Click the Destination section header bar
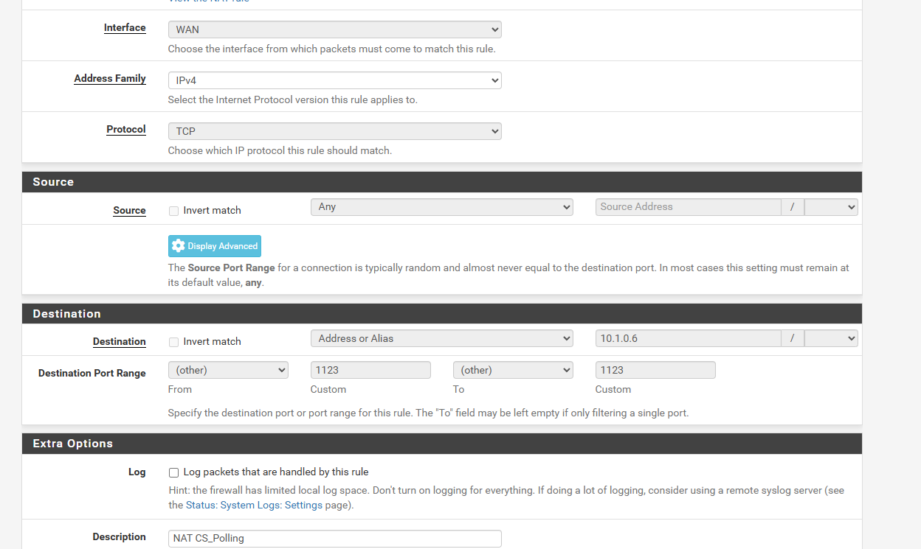The image size is (921, 549). pyautogui.click(x=442, y=314)
